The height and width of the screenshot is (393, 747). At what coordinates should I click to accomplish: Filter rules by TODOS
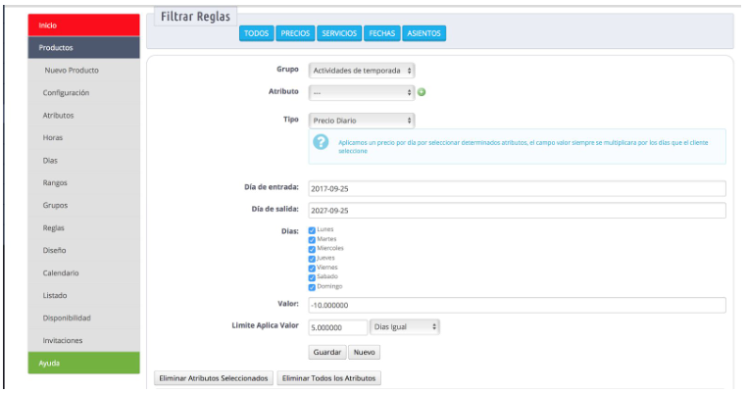pos(256,33)
